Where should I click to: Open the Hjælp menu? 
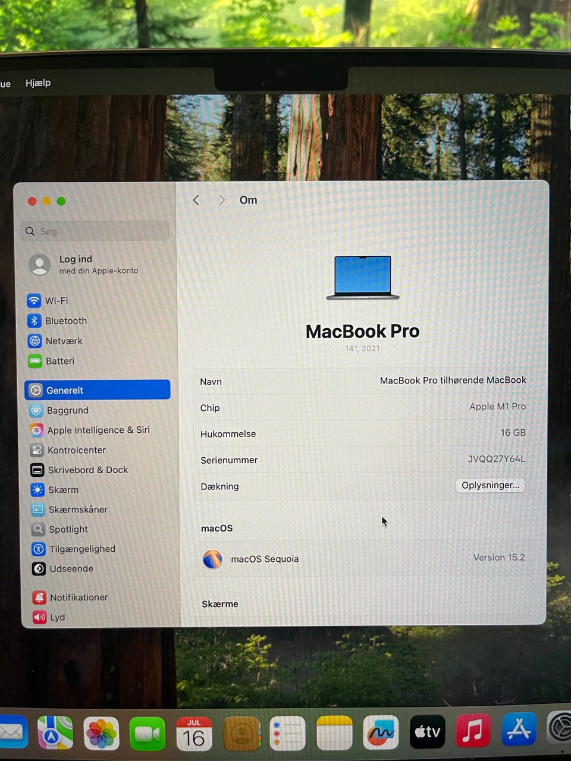[x=38, y=83]
